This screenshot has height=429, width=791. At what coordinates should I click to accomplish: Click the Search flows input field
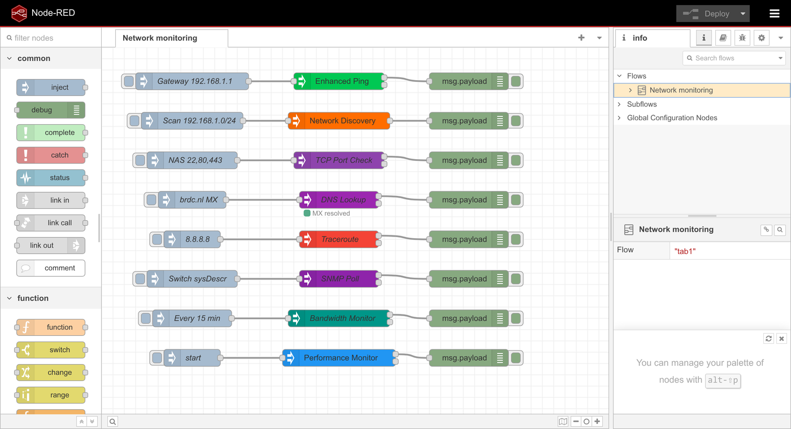point(734,58)
